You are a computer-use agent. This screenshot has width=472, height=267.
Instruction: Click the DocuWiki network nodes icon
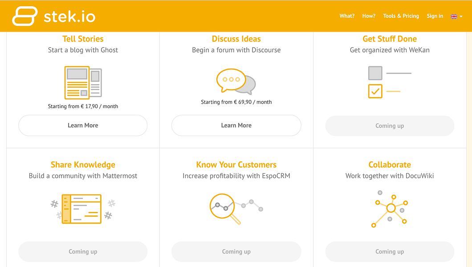(390, 209)
